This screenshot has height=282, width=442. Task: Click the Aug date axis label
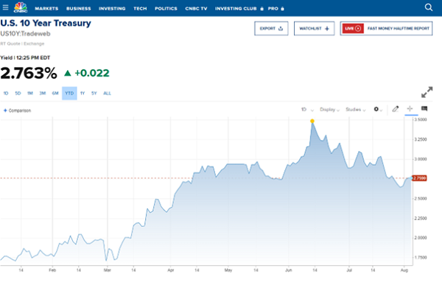[x=404, y=270]
